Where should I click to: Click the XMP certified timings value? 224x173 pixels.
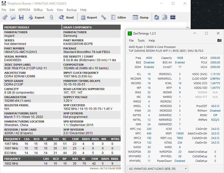click(x=88, y=109)
